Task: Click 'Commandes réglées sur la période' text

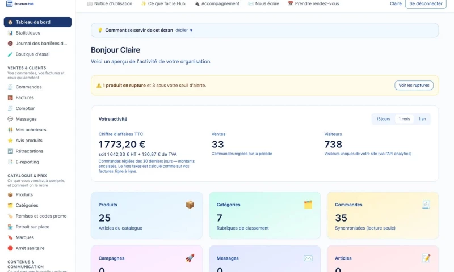Action: [242, 154]
